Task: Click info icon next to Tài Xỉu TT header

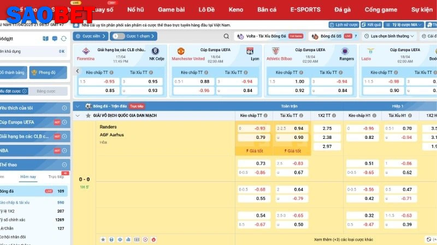Action: point(302,115)
